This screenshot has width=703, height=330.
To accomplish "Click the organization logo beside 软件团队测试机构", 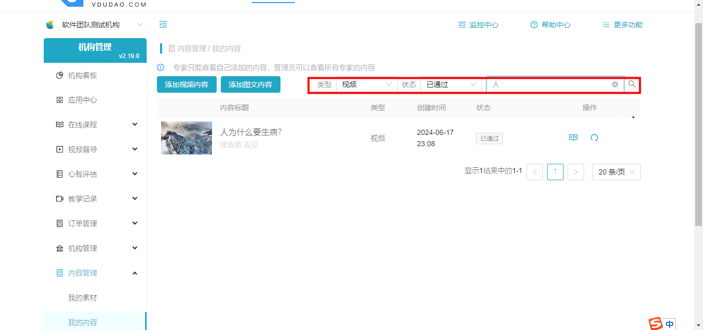I will [50, 25].
